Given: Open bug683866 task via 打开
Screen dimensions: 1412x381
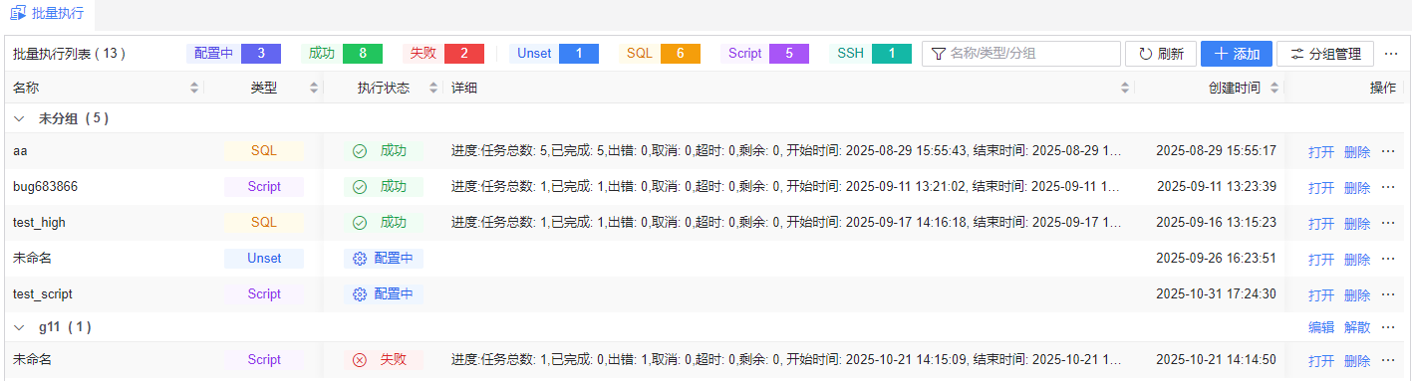Looking at the screenshot, I should click(x=1321, y=188).
